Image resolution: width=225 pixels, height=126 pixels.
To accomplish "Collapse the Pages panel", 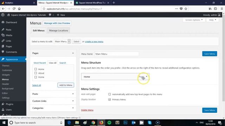I will [x=73, y=53].
